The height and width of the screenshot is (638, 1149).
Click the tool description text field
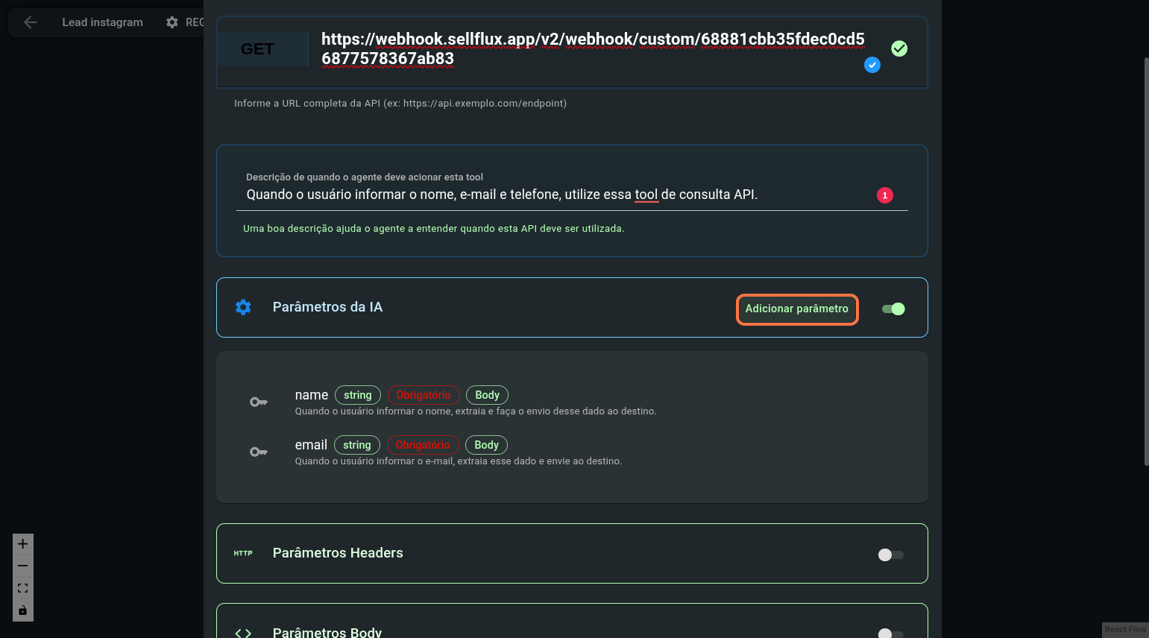tap(552, 195)
